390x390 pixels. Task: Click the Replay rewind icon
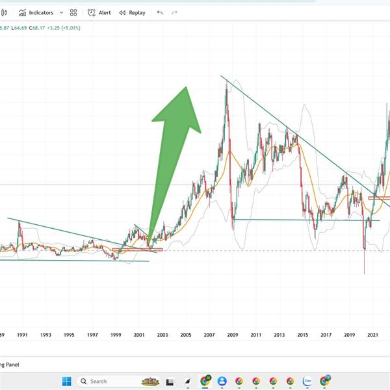coord(122,13)
